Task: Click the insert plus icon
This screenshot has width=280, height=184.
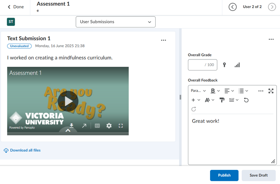Action: [193, 100]
